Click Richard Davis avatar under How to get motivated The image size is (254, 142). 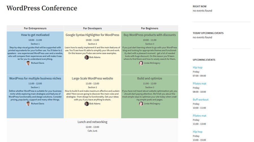(x=28, y=63)
